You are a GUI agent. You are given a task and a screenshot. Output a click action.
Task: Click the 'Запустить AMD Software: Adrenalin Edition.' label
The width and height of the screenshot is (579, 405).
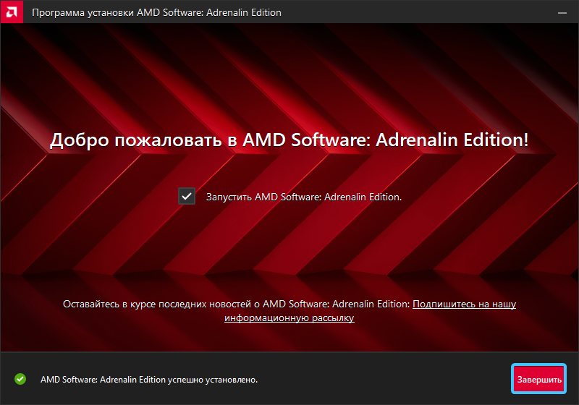pyautogui.click(x=303, y=197)
